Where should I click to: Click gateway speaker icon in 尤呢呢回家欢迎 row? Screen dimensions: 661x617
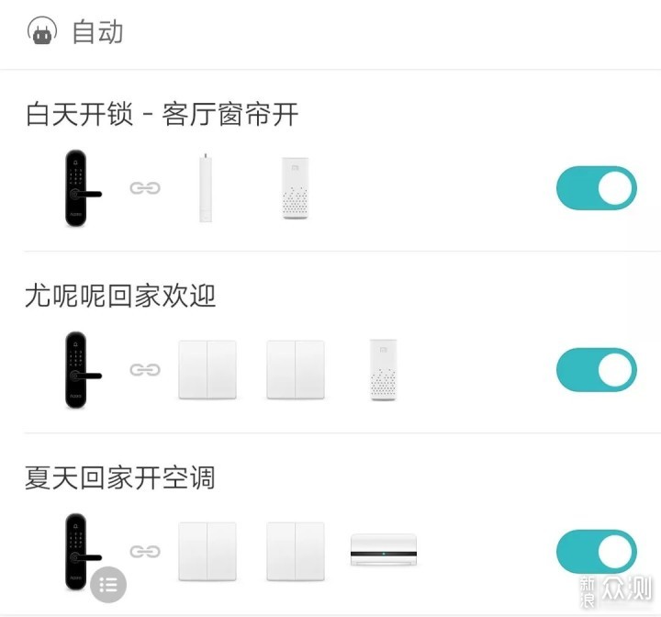[384, 370]
